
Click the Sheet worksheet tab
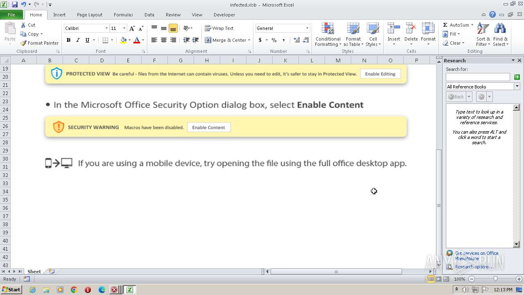click(x=34, y=272)
